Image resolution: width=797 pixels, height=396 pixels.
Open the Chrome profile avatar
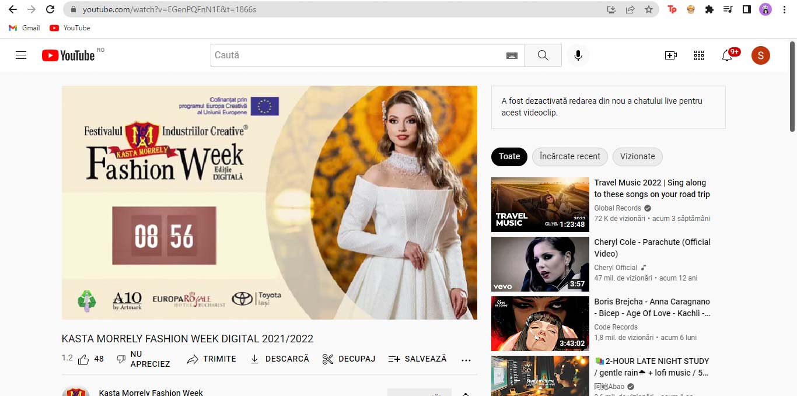pyautogui.click(x=765, y=9)
